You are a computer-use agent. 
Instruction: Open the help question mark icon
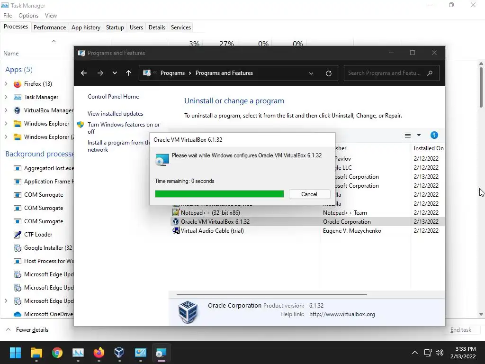[434, 135]
